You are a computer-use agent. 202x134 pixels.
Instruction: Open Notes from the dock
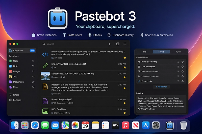95,125
